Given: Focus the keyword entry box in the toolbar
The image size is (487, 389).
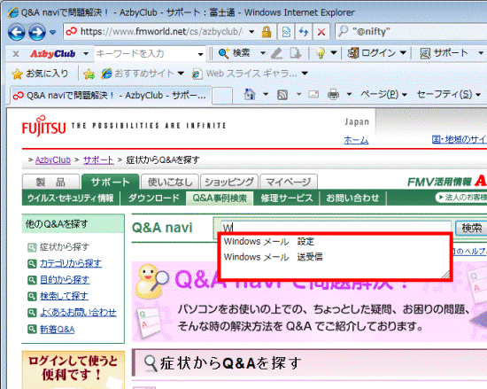Looking at the screenshot, I should [x=146, y=54].
